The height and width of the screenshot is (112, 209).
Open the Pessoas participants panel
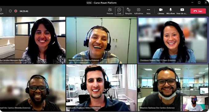[110, 11]
